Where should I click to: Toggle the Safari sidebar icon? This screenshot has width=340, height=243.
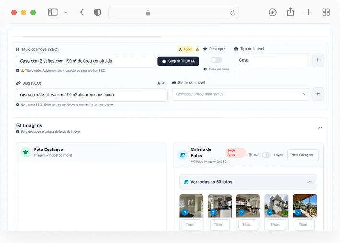pyautogui.click(x=52, y=12)
